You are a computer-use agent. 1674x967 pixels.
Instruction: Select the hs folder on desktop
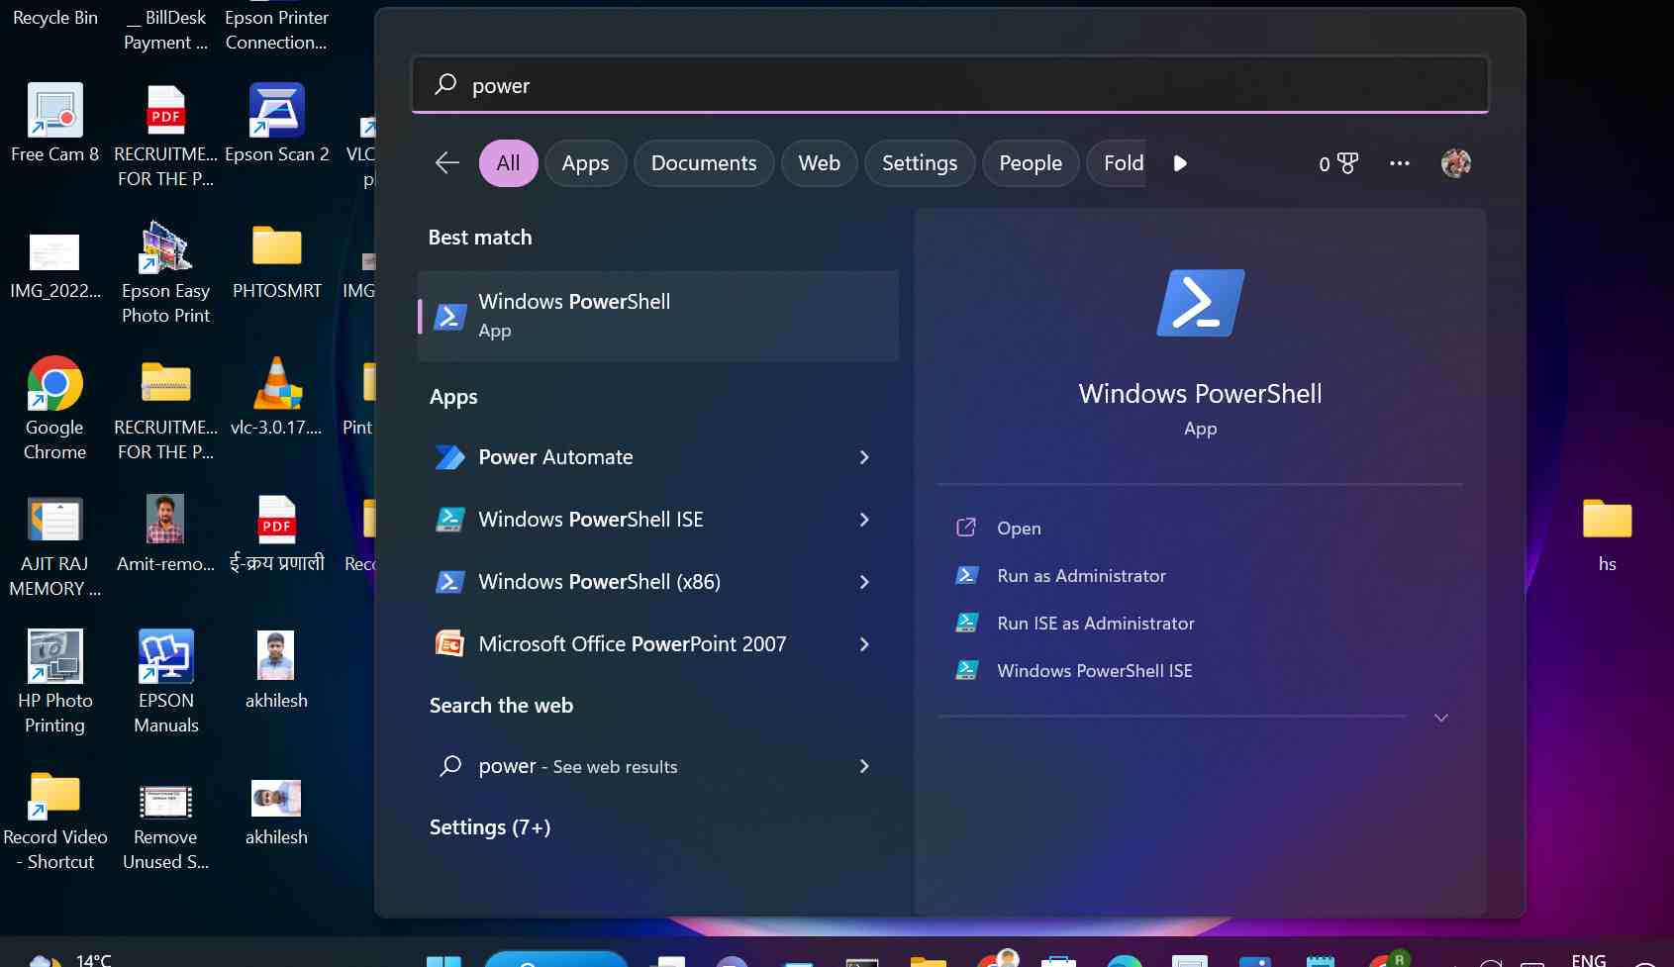point(1607,534)
